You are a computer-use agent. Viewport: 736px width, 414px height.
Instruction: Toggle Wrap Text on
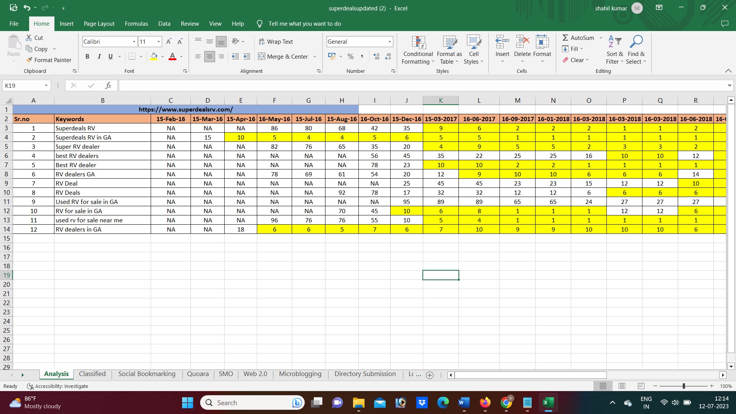point(276,41)
